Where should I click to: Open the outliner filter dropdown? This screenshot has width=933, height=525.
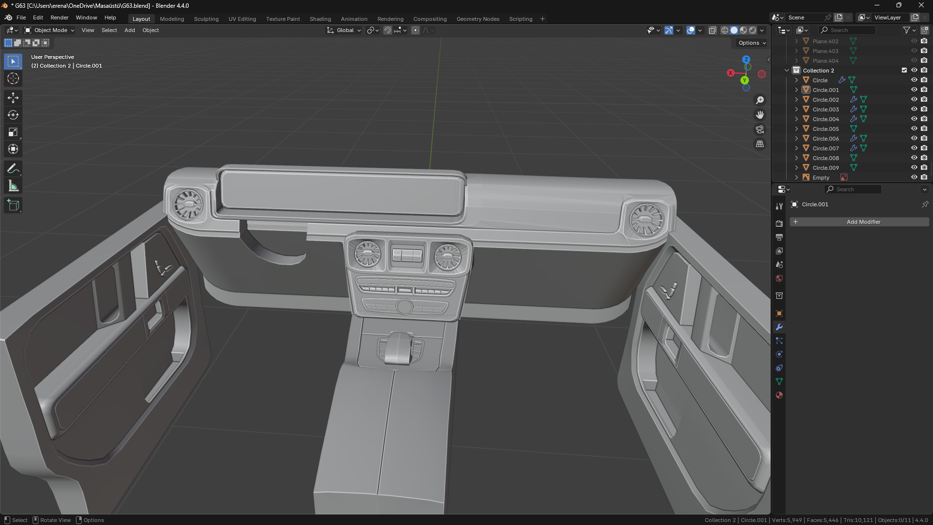click(x=909, y=30)
